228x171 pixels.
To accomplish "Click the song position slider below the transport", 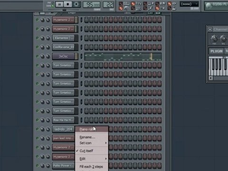I will tap(64, 10).
